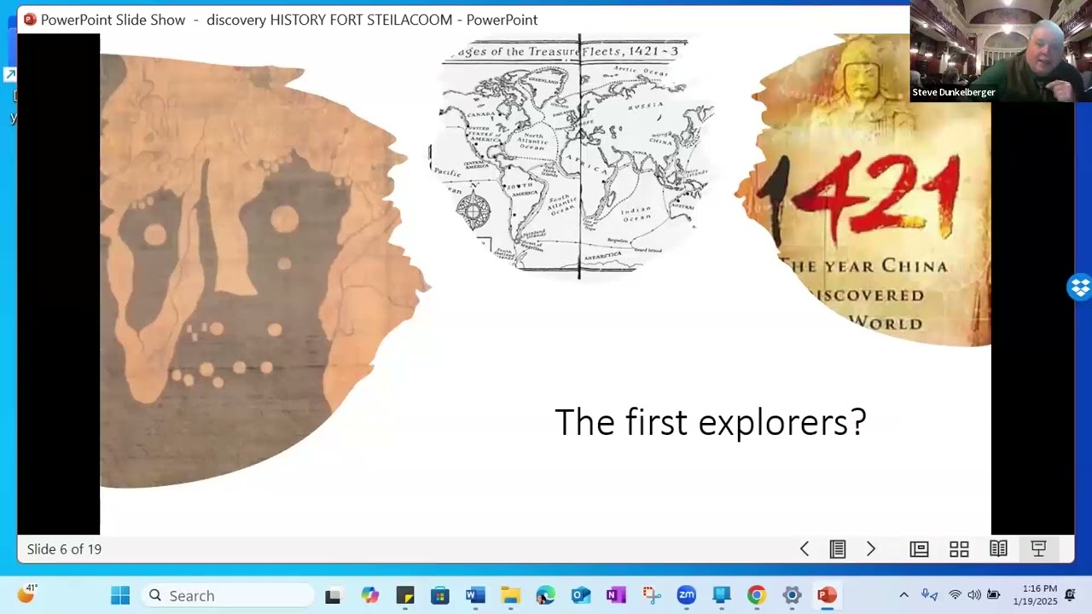Screen dimensions: 1092x614
Task: Click Steve Dunkelberger's video thumbnail
Action: tap(1001, 51)
